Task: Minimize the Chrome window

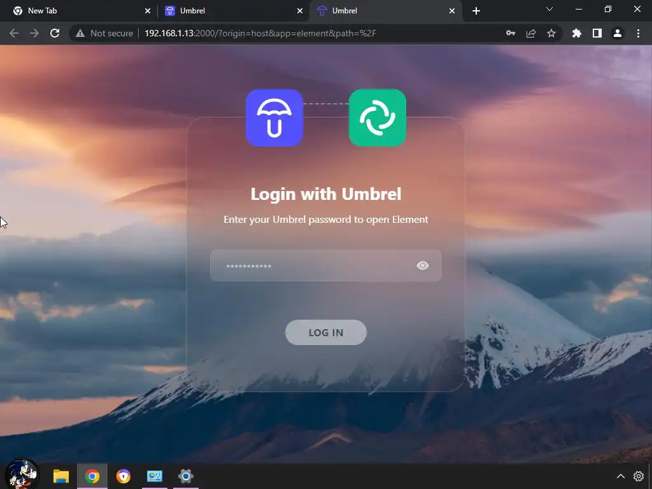Action: (x=578, y=9)
